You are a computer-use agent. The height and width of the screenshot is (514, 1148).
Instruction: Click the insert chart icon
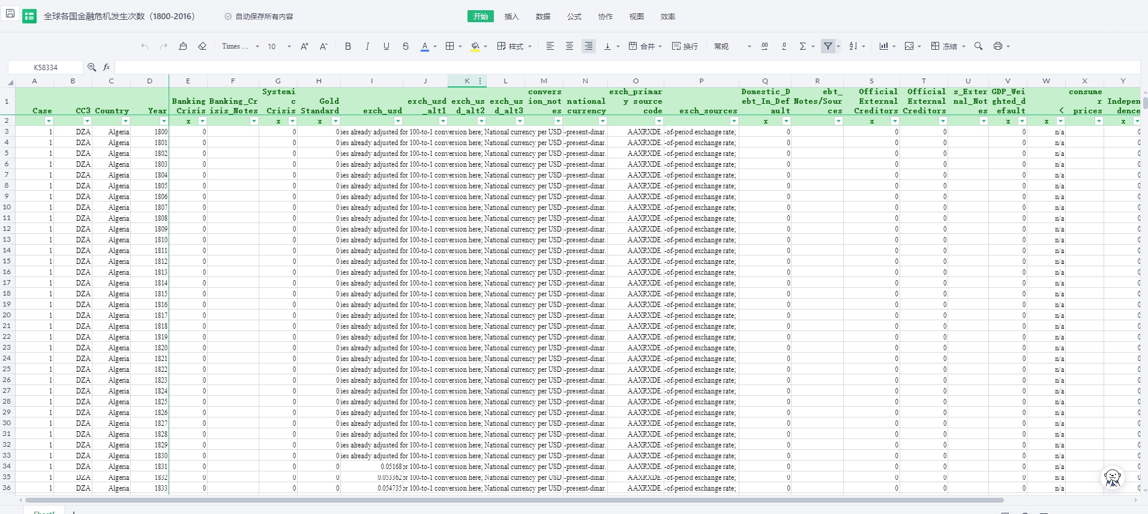tap(883, 46)
